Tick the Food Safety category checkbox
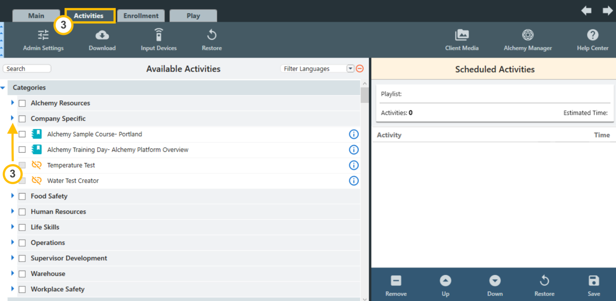The image size is (616, 301). point(22,196)
